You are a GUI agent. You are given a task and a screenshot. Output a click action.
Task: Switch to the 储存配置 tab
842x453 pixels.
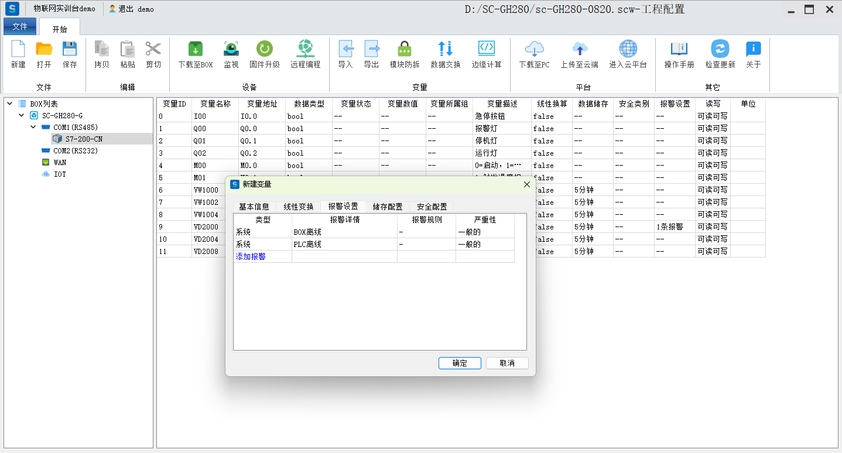tap(387, 207)
